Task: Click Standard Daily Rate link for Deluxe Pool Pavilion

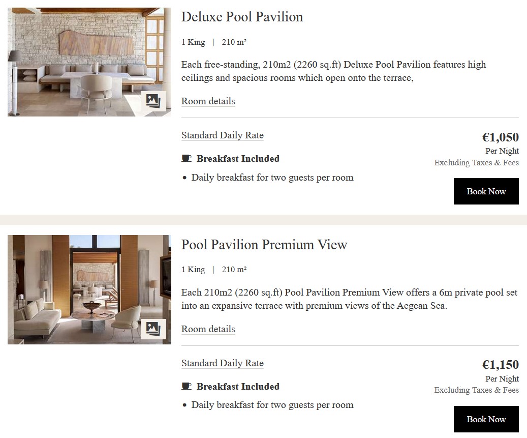Action: tap(222, 135)
